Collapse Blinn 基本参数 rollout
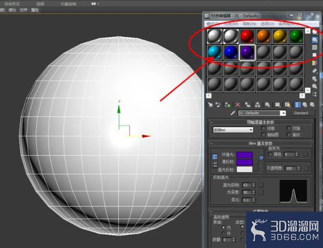Viewport: 323px width, 248px height. [211, 143]
